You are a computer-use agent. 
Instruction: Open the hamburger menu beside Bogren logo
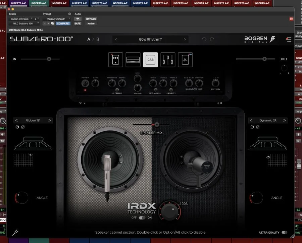pos(288,39)
